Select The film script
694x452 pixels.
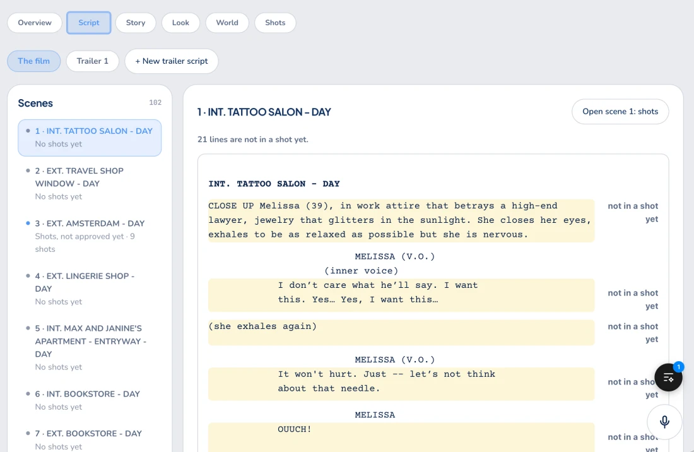pyautogui.click(x=33, y=61)
